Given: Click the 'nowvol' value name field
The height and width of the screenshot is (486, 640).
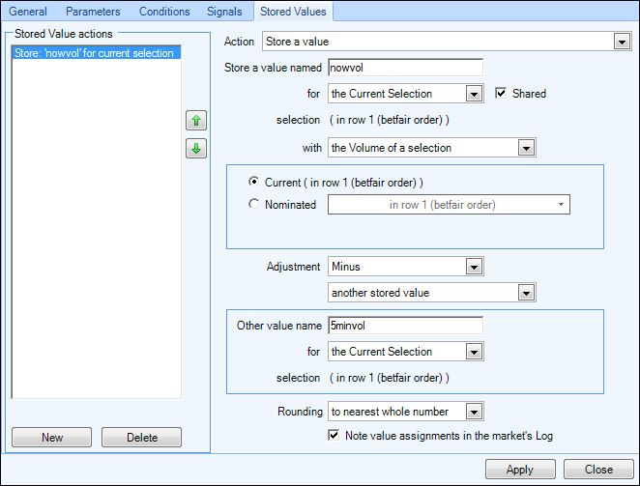Looking at the screenshot, I should click(x=406, y=68).
